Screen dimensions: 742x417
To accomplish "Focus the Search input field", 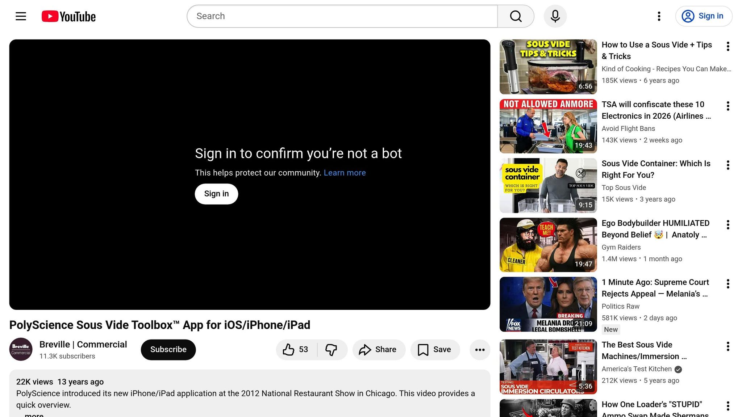I will pyautogui.click(x=342, y=16).
